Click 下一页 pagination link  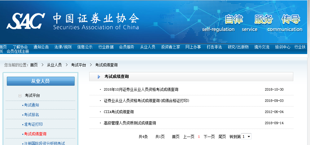(x=209, y=137)
